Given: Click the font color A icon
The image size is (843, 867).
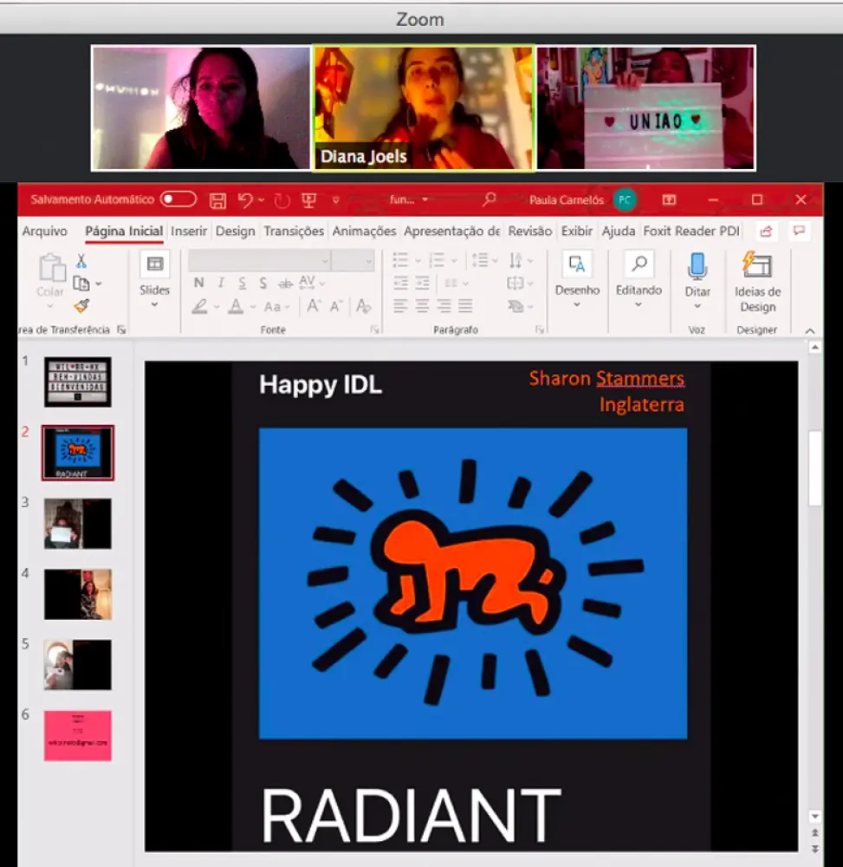Looking at the screenshot, I should click(x=236, y=306).
